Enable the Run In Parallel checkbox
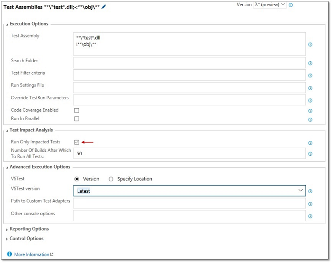Screen dimensions: 332x263 (x=77, y=119)
